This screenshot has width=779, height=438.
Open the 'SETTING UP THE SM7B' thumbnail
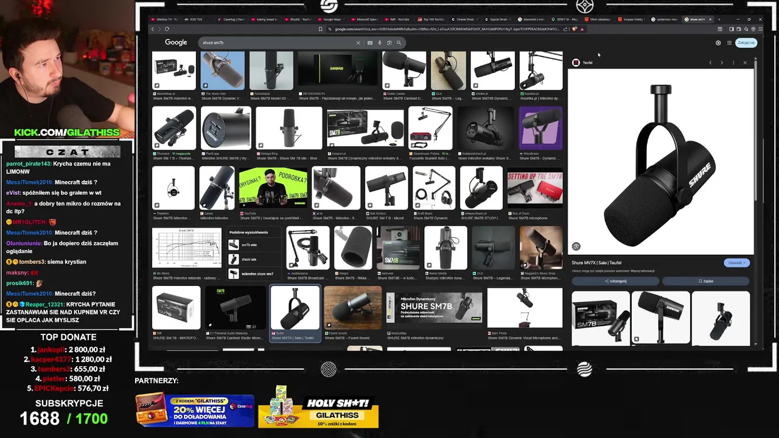point(535,188)
